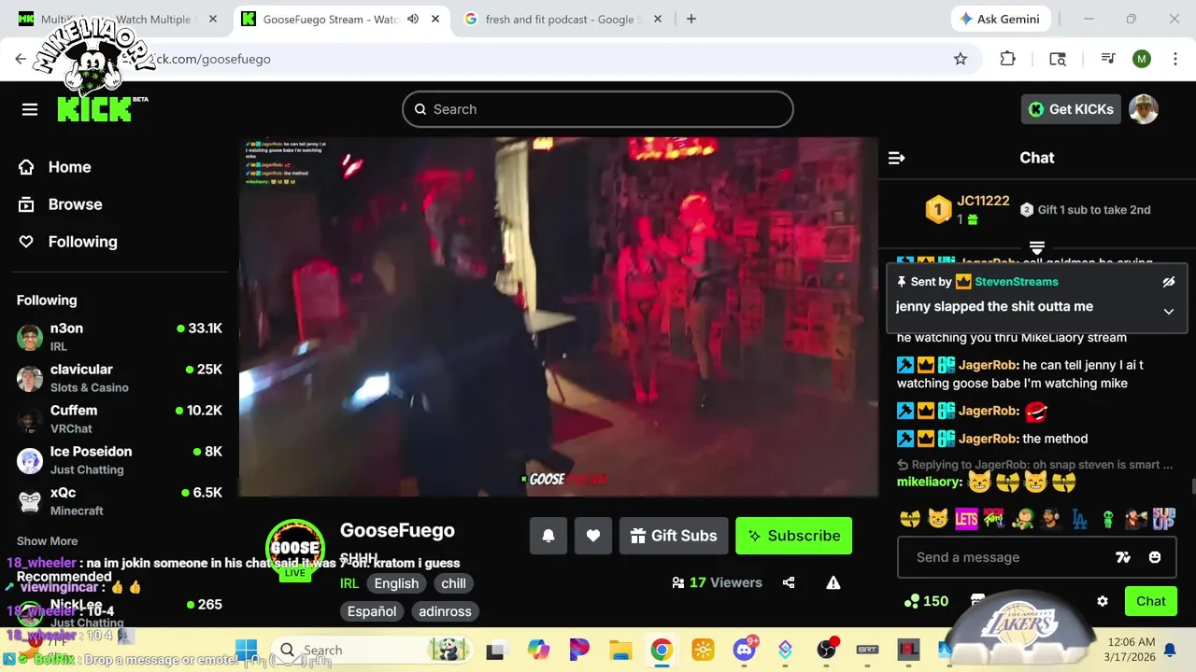The height and width of the screenshot is (672, 1196).
Task: Hide the pinned message with eye icon
Action: point(1168,281)
